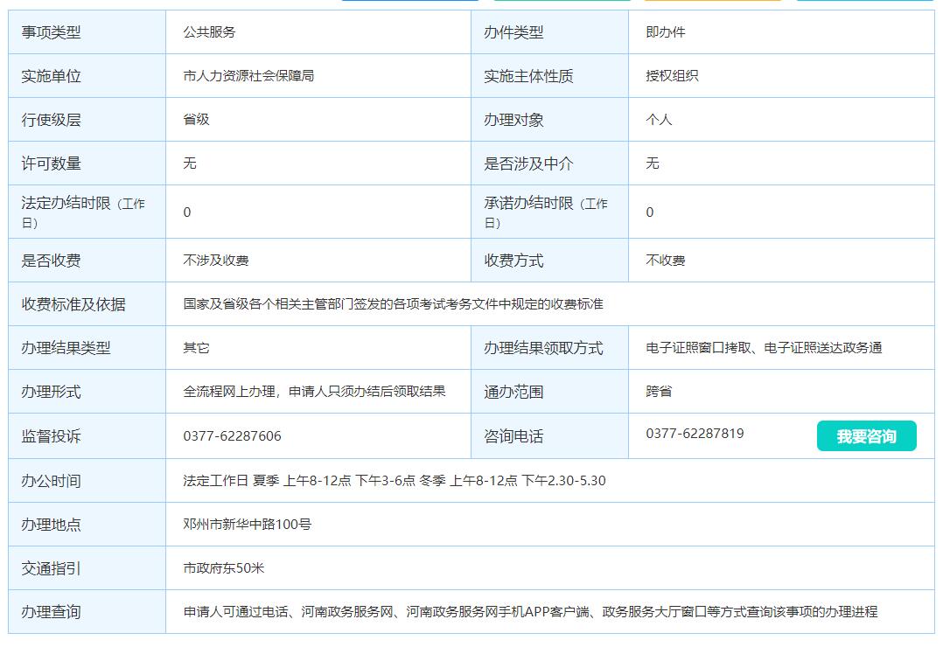Click the 申请人可通过电话 query text
Screen dimensions: 950x647
pos(531,612)
